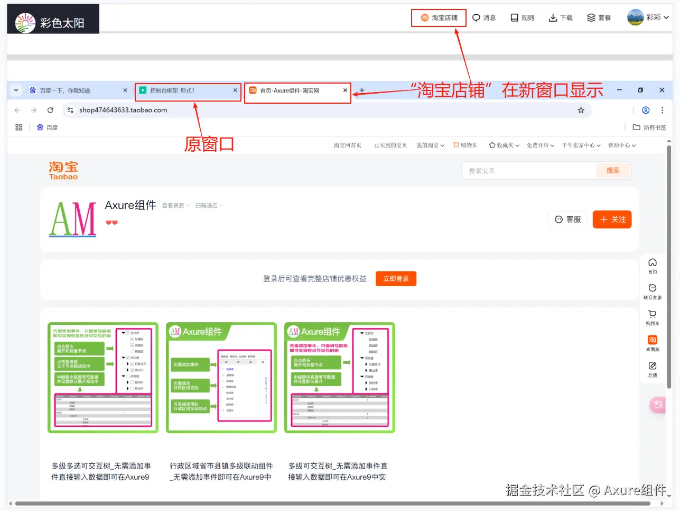Open the 百度 bookmark
680x511 pixels.
(x=47, y=127)
